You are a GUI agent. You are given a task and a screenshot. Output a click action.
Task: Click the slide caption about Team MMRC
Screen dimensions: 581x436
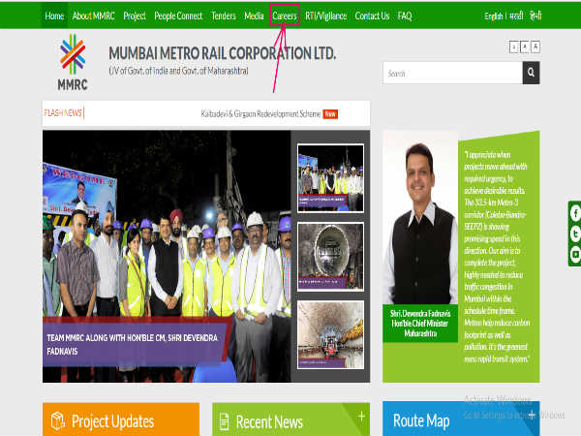[135, 344]
